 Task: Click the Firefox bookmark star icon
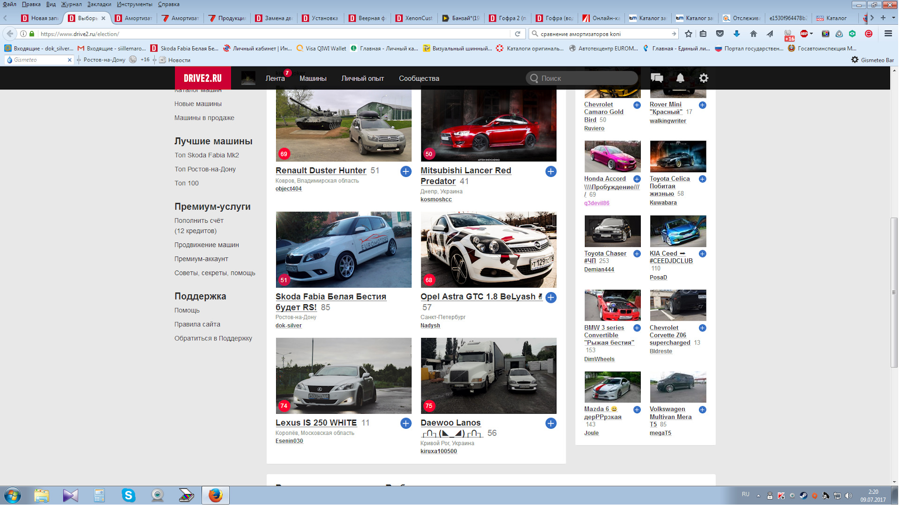click(x=688, y=34)
